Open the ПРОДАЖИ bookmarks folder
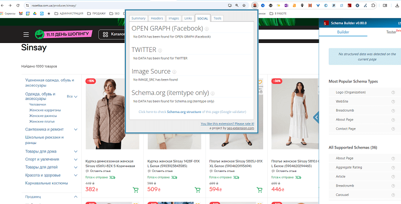This screenshot has height=204, width=401. tap(96, 13)
